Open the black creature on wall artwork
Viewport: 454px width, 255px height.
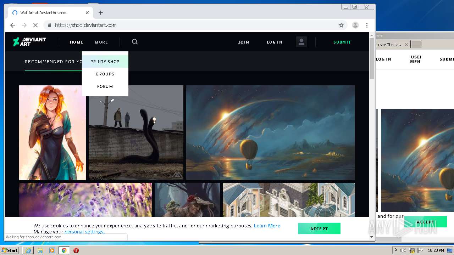136,132
